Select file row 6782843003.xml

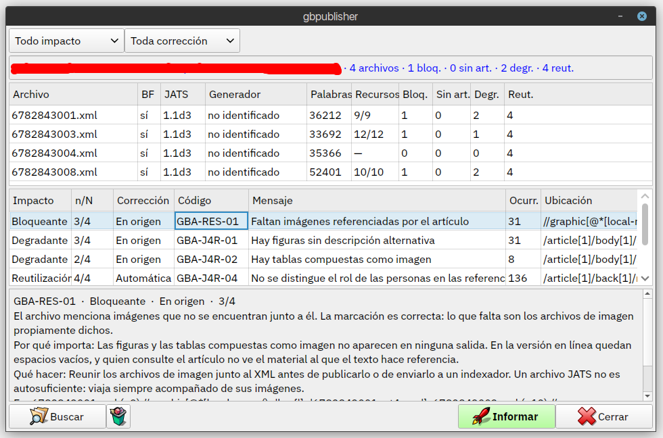tap(331, 134)
